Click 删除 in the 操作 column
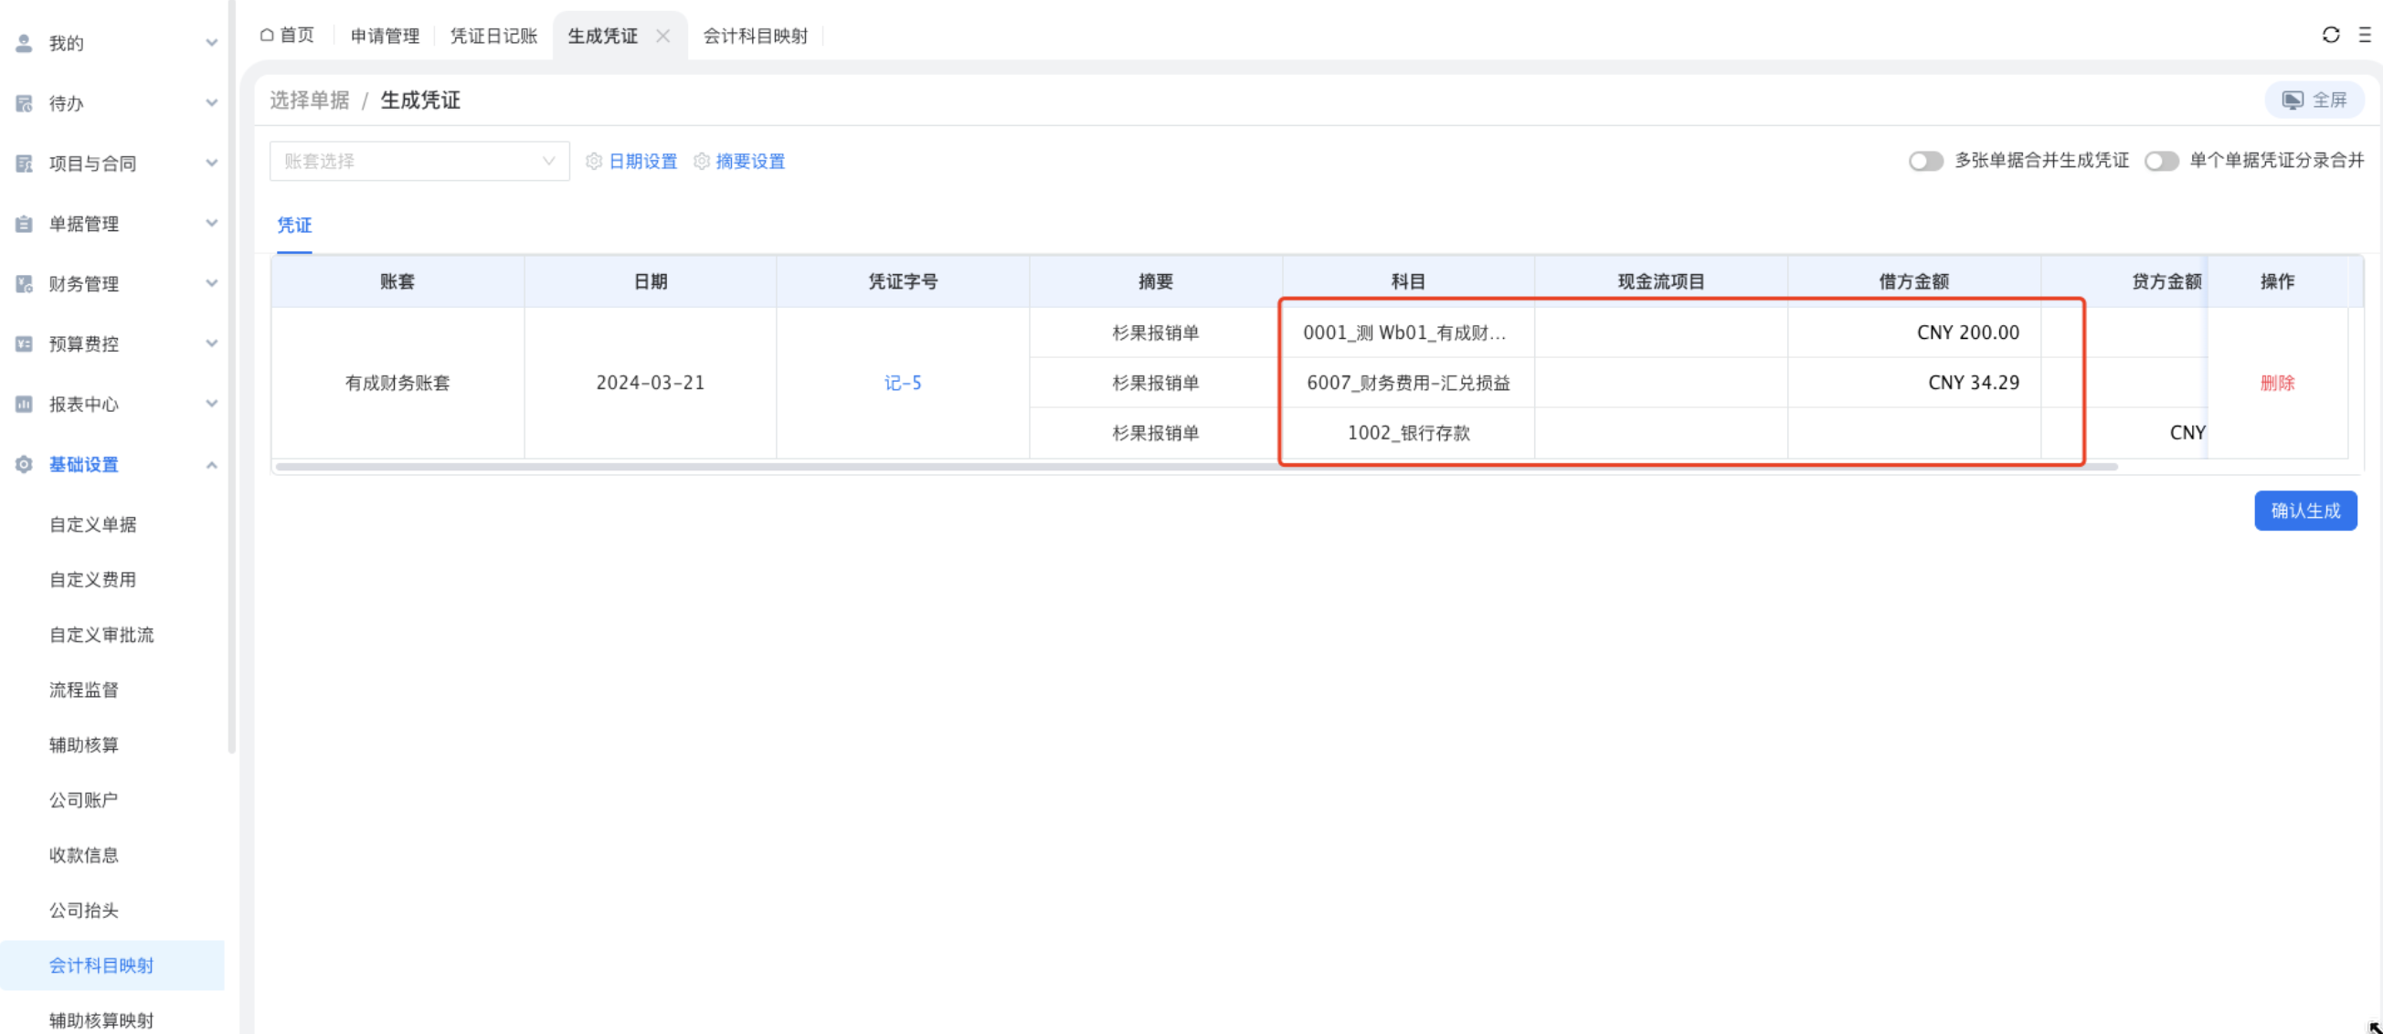Viewport: 2383px width, 1034px height. pyautogui.click(x=2277, y=383)
